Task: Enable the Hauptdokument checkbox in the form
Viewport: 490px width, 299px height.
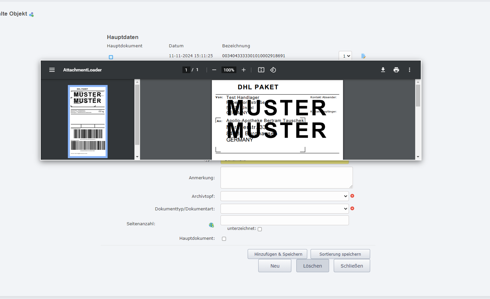Action: click(x=224, y=238)
